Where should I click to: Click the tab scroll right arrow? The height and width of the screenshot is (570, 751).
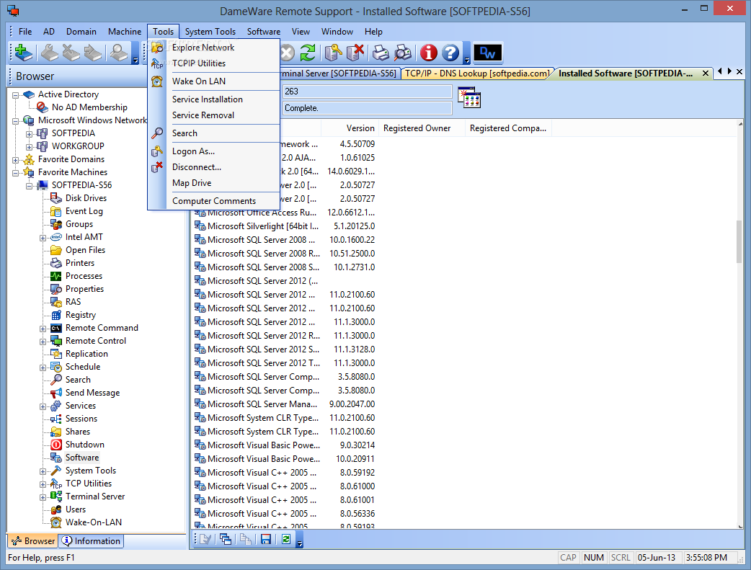point(729,71)
